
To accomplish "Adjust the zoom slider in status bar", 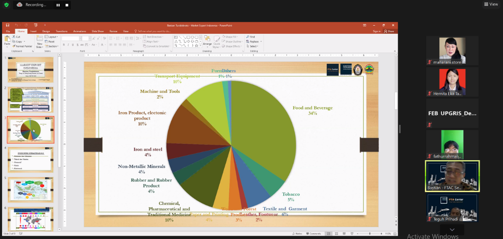I will [x=370, y=234].
